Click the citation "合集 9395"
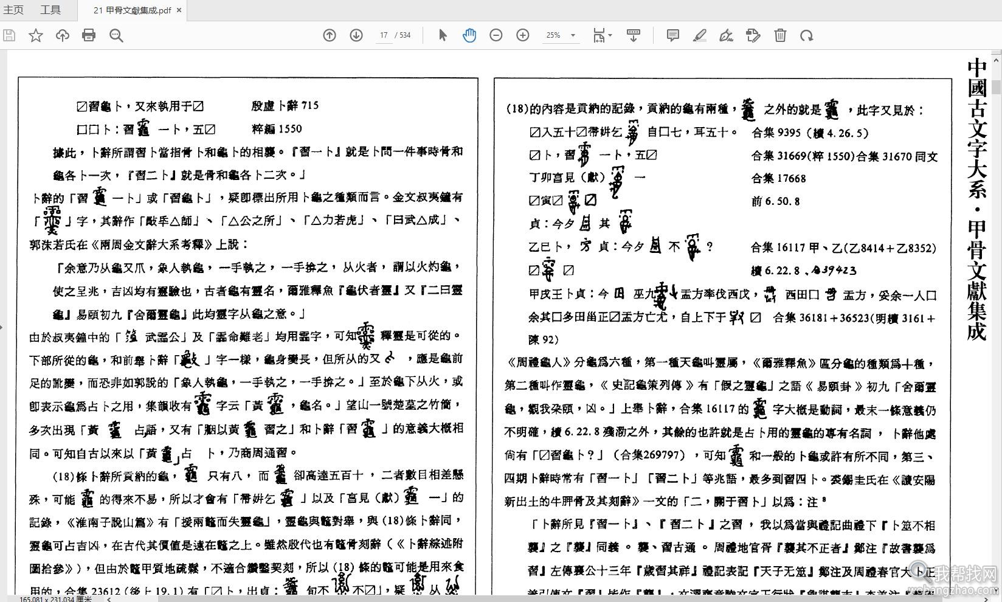1002x602 pixels. pos(776,133)
